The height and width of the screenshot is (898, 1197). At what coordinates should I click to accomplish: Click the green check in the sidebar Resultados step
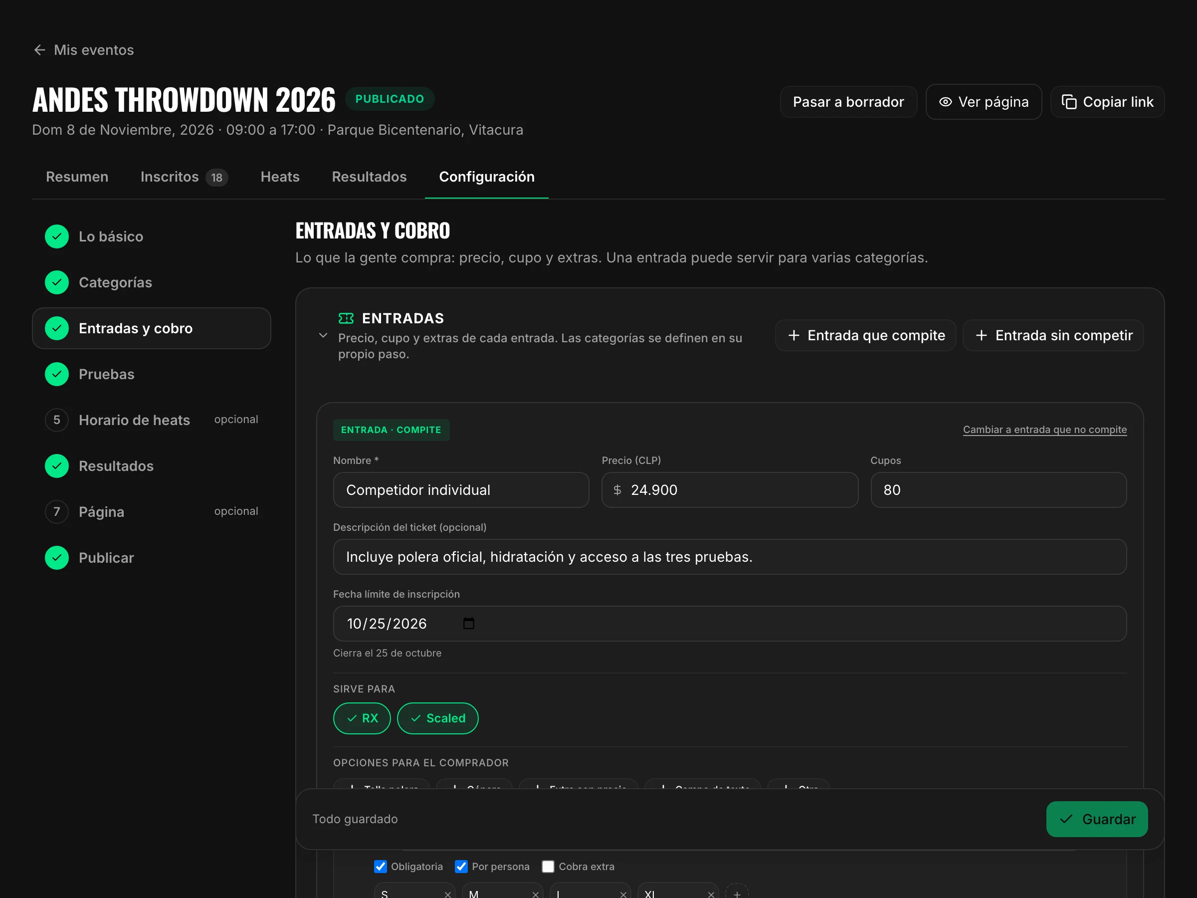[57, 466]
